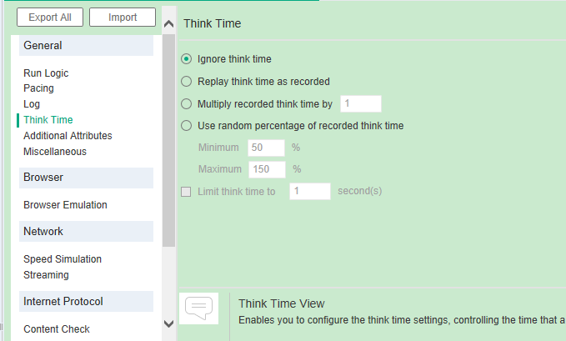Open Additional Attributes settings
This screenshot has width=566, height=341.
(x=68, y=136)
